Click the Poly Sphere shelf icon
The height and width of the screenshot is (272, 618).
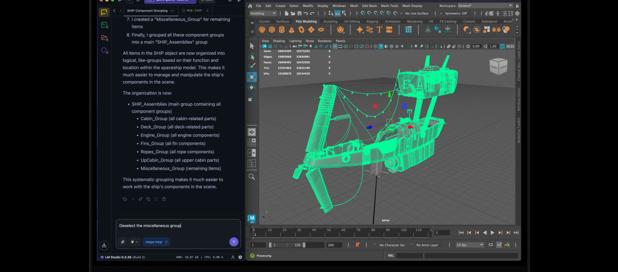(263, 30)
